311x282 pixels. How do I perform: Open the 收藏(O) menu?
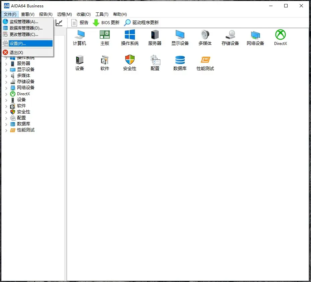(83, 14)
